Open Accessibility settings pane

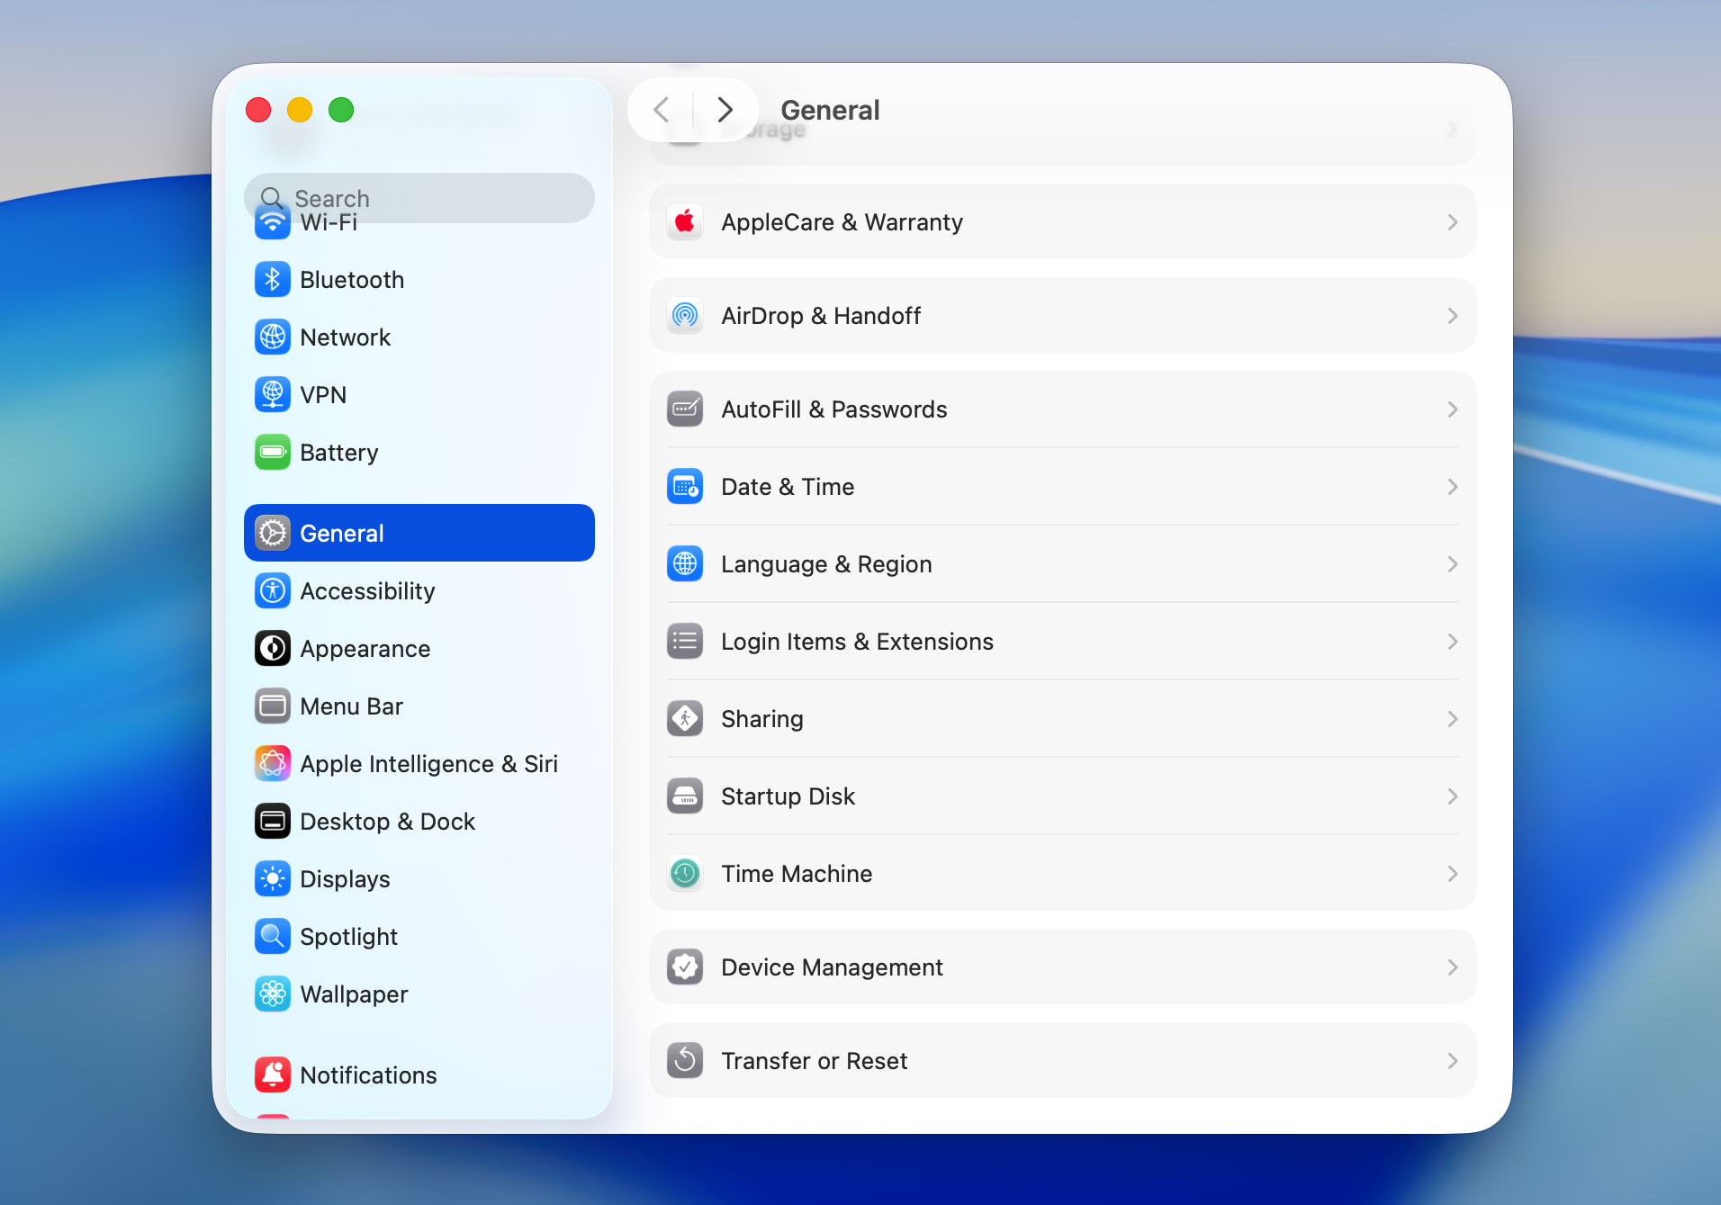(x=419, y=591)
